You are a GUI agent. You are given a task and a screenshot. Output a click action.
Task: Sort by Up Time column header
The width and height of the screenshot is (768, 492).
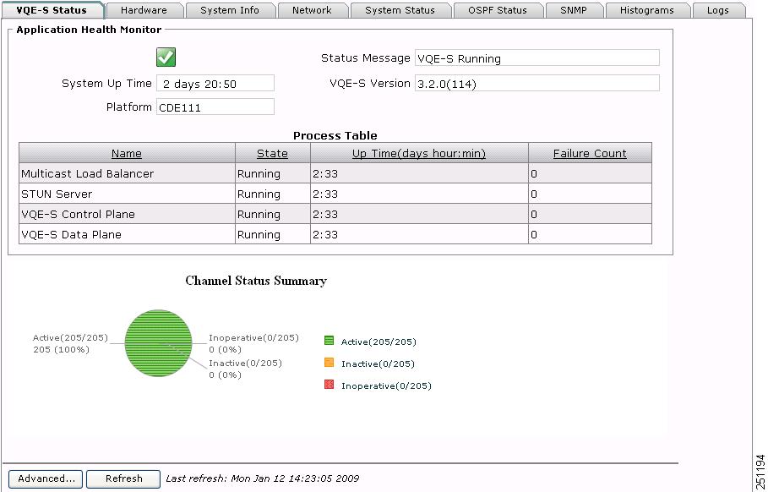(x=419, y=153)
